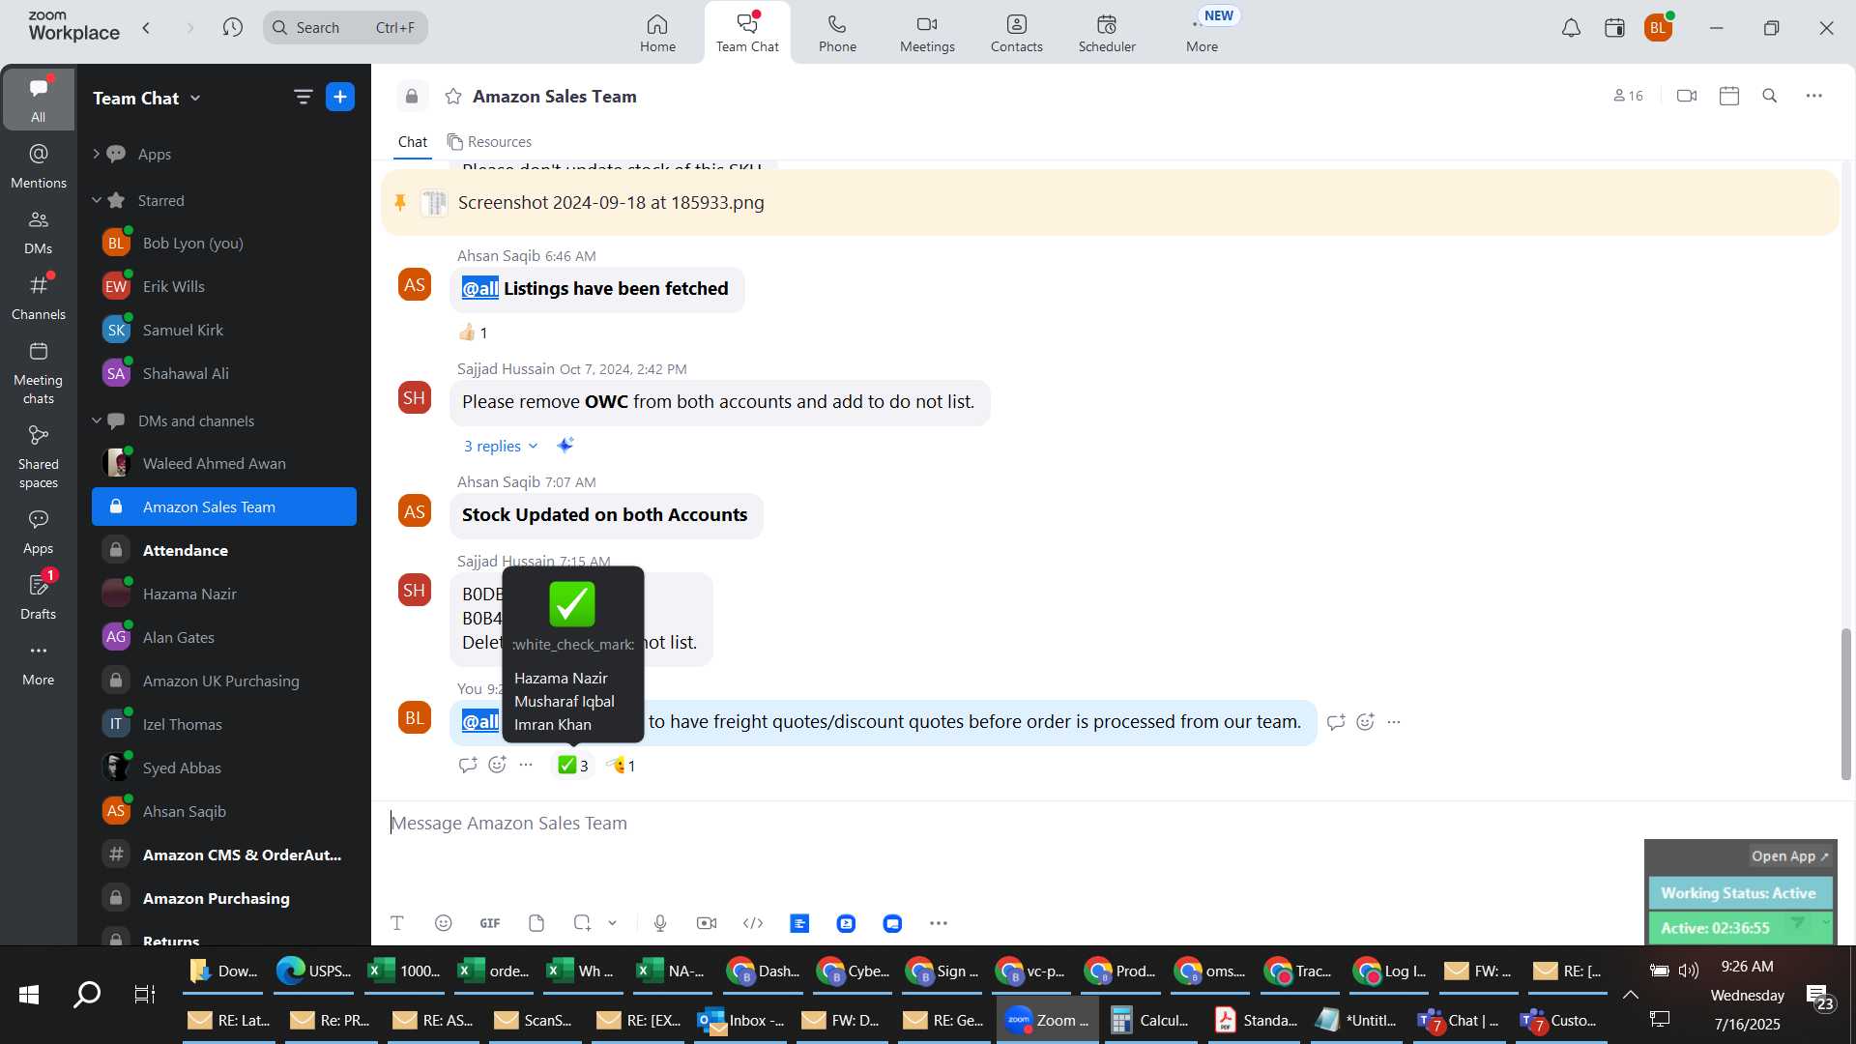Open the Calculator taskbar item
Screen dimensions: 1856x1044
[x=1150, y=1020]
